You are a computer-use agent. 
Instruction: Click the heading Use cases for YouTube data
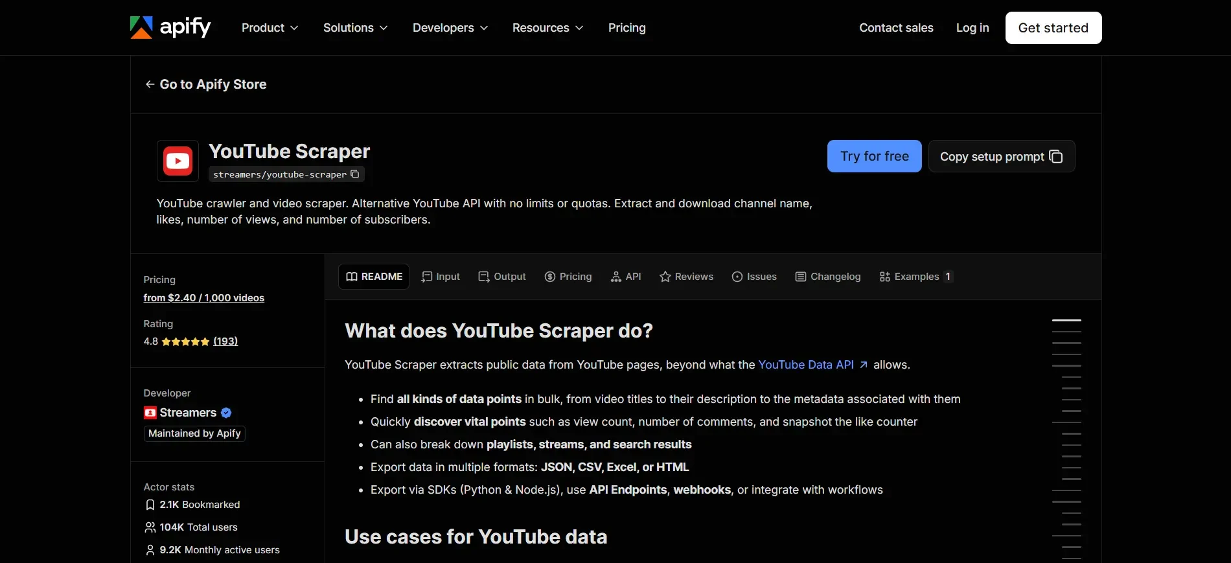click(x=476, y=537)
